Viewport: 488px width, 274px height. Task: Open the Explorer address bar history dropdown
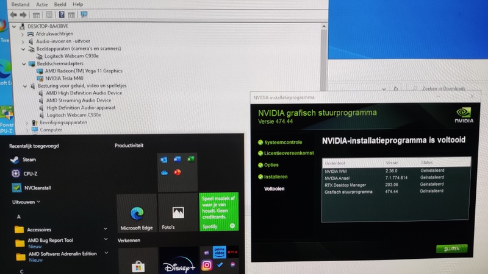[x=384, y=89]
